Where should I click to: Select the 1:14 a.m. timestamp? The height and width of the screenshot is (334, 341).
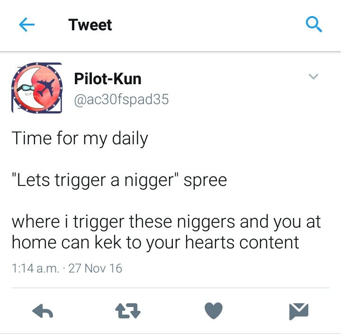(x=36, y=268)
